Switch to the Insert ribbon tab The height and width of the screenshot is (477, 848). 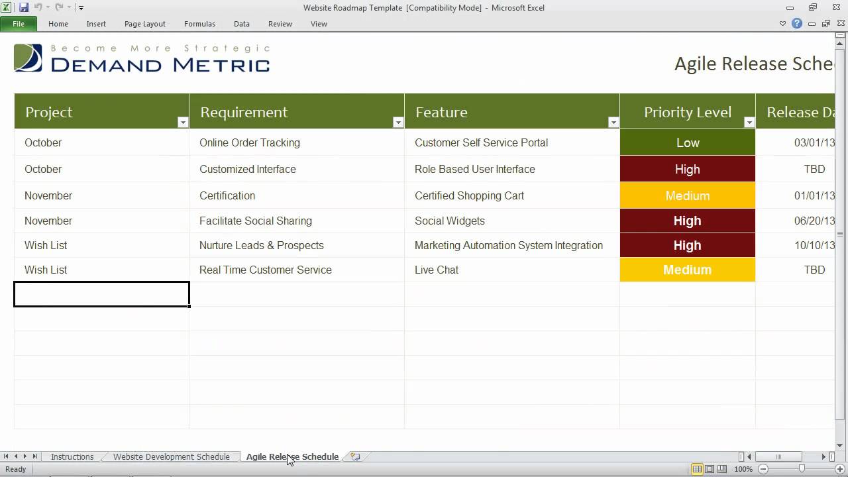click(96, 24)
